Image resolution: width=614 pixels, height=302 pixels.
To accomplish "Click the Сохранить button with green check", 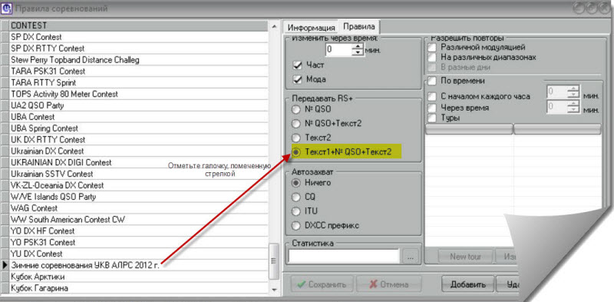I will [x=322, y=284].
